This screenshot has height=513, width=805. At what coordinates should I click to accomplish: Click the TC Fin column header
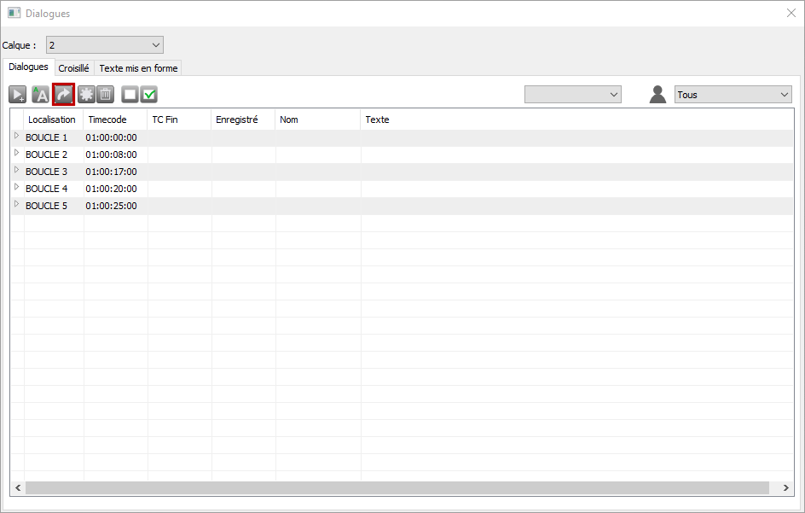179,120
